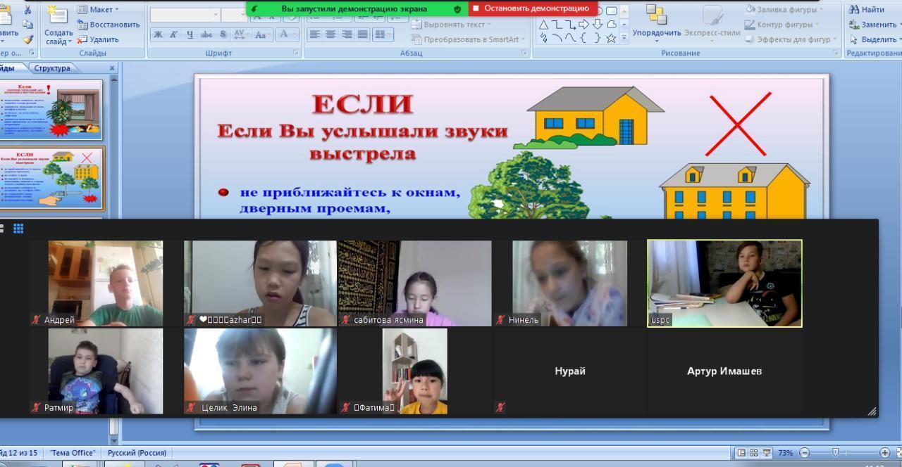Screen dimensions: 902x467
Task: Click Restore slide layout button
Action: tap(108, 25)
